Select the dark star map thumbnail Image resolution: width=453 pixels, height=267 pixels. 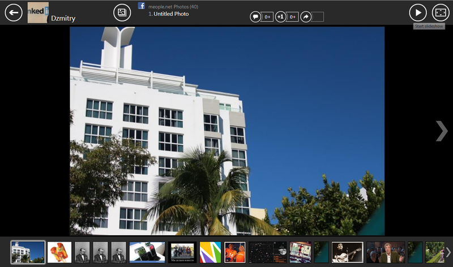click(268, 252)
